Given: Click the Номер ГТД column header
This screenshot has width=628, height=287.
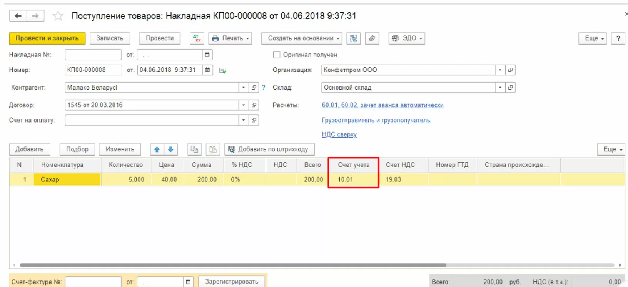Looking at the screenshot, I should point(452,165).
